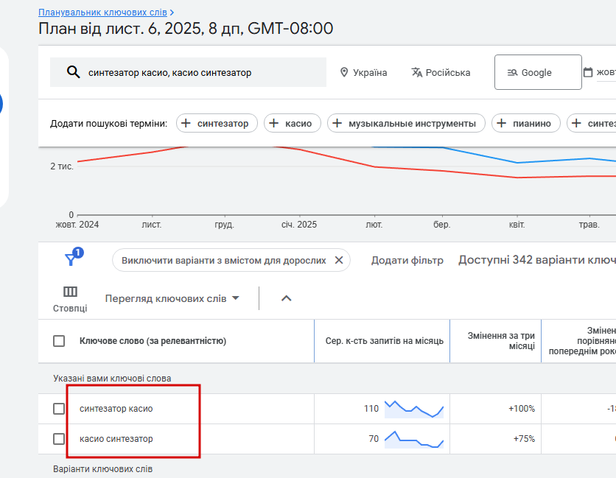
Task: Sort by Змінення за три місяці column
Action: click(501, 341)
